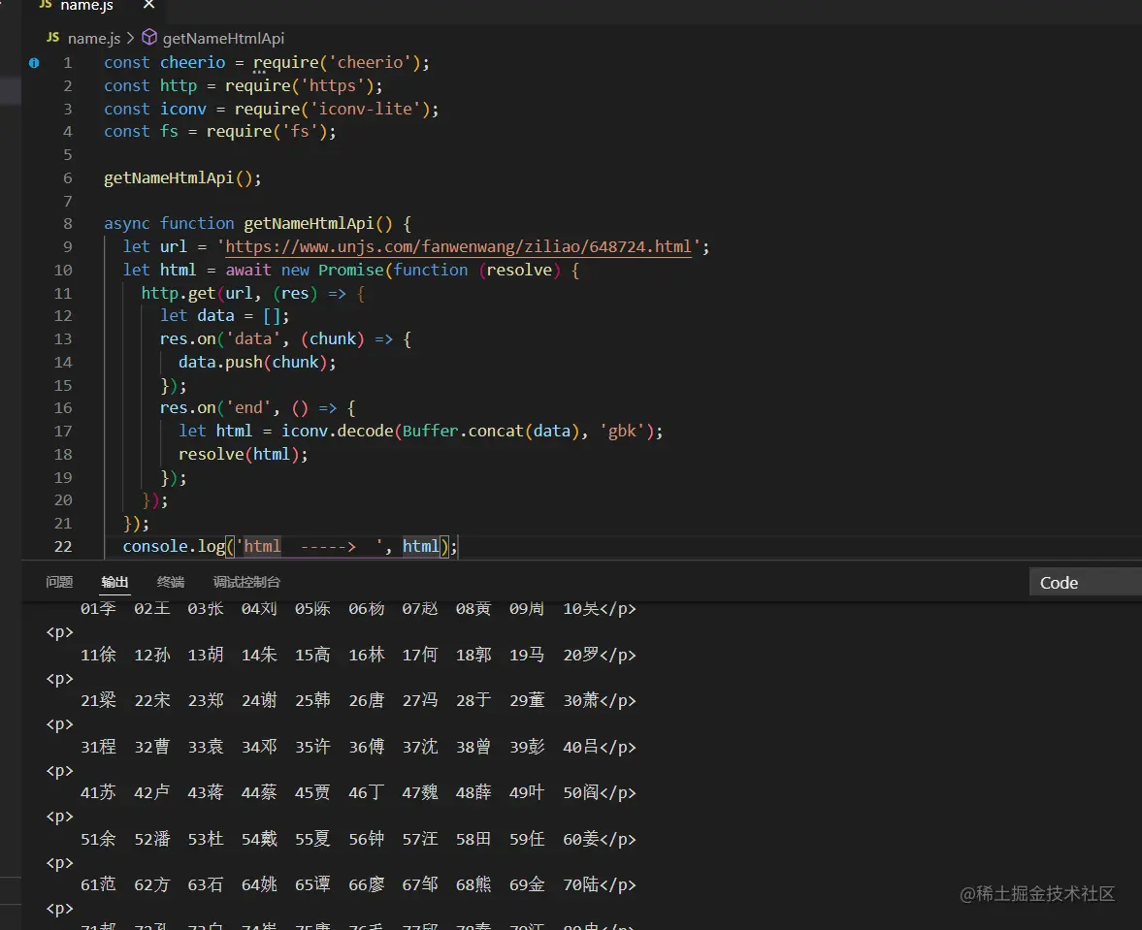Switch to the 问题 panel tab
Viewport: 1142px width, 930px height.
pos(59,582)
